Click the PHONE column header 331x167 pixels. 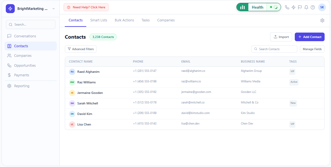138,62
